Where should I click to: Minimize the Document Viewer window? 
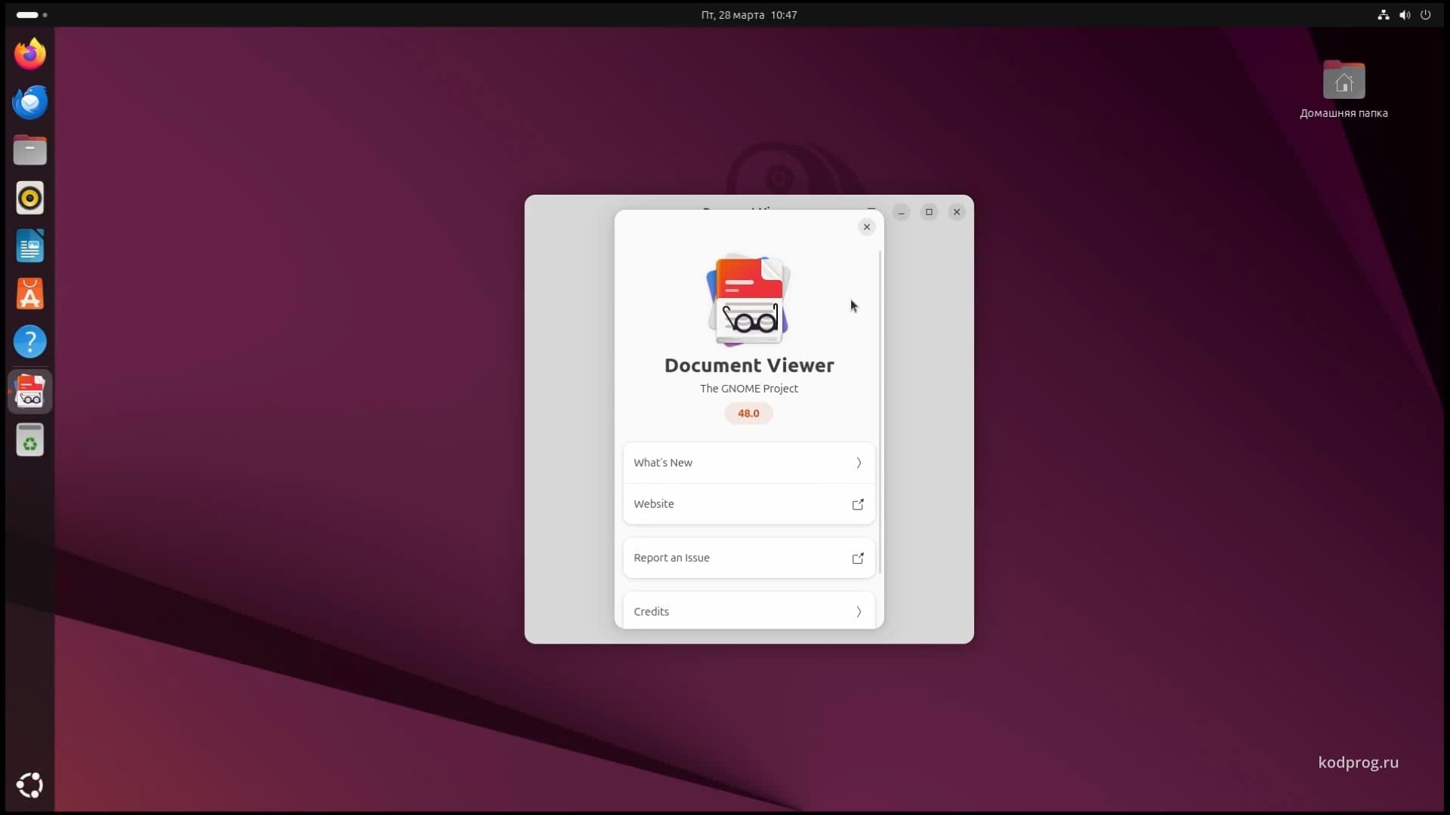point(901,212)
